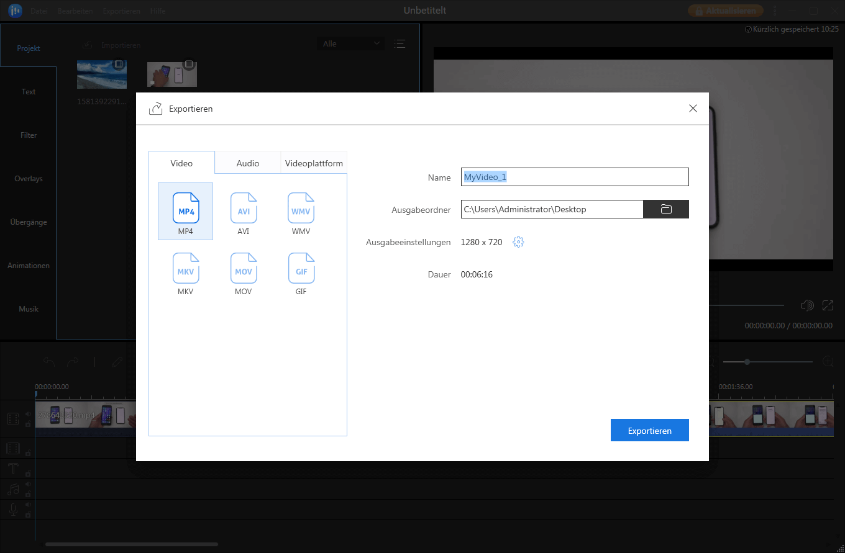845x553 pixels.
Task: Click the Ausgabeordner path field
Action: click(x=551, y=209)
